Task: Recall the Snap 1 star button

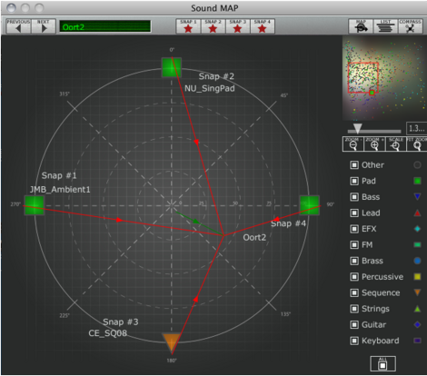Action: (x=188, y=26)
